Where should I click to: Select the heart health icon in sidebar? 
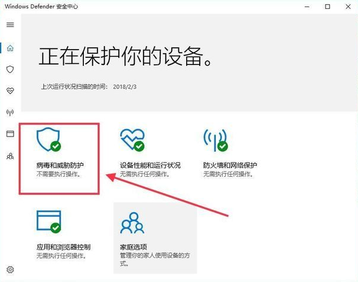(10, 91)
